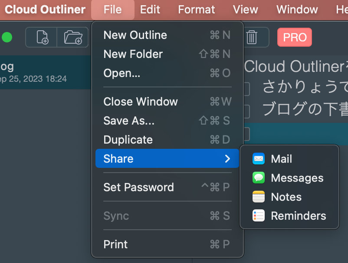This screenshot has height=263, width=348.
Task: Expand the Share submenu chevron
Action: [x=227, y=159]
